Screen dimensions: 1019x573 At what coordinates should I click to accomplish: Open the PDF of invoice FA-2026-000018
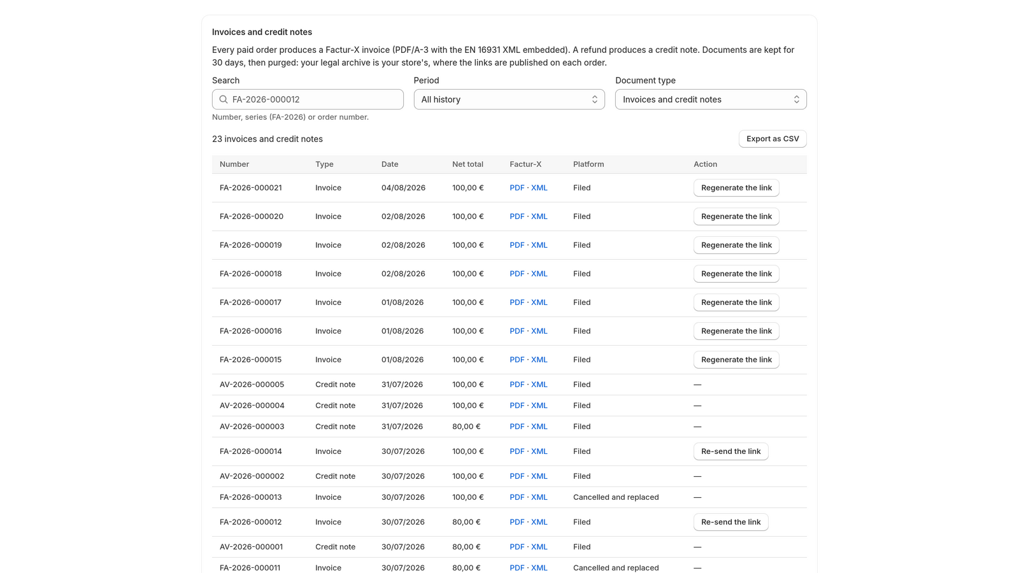[517, 274]
